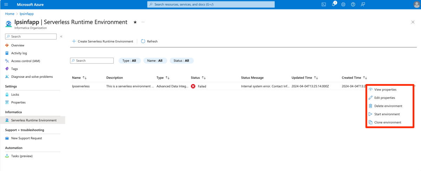Open the notifications bell

[x=334, y=5]
